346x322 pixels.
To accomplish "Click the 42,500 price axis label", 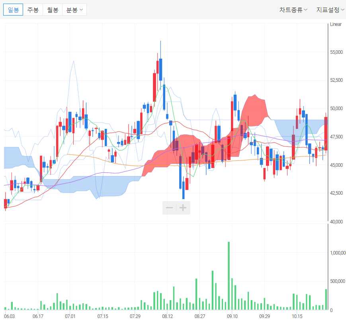I will pos(336,193).
